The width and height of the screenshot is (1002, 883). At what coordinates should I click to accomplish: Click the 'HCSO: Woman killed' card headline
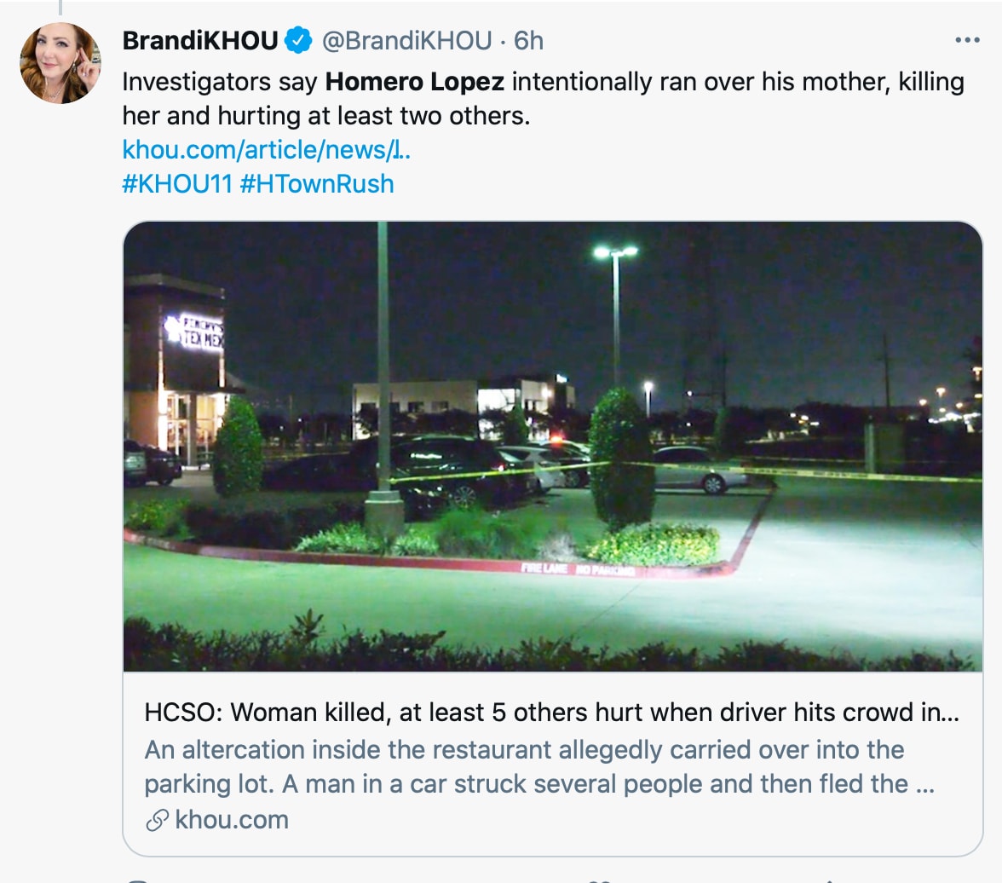point(551,713)
